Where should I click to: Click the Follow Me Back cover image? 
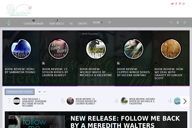(x=36, y=122)
